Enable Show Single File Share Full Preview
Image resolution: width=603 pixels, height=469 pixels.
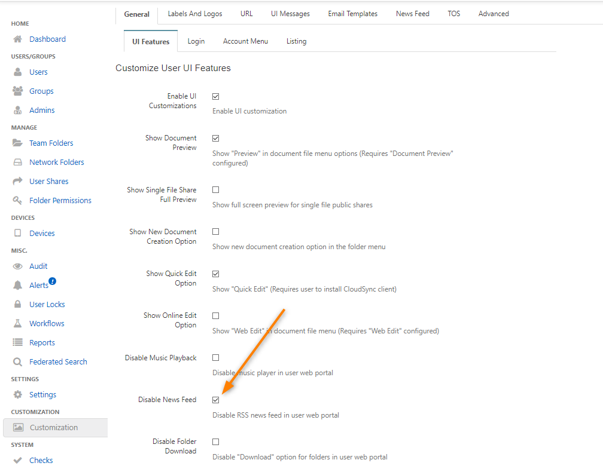(216, 190)
